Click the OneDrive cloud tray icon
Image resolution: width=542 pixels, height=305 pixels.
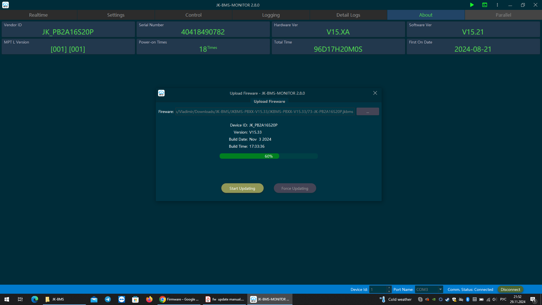click(461, 299)
